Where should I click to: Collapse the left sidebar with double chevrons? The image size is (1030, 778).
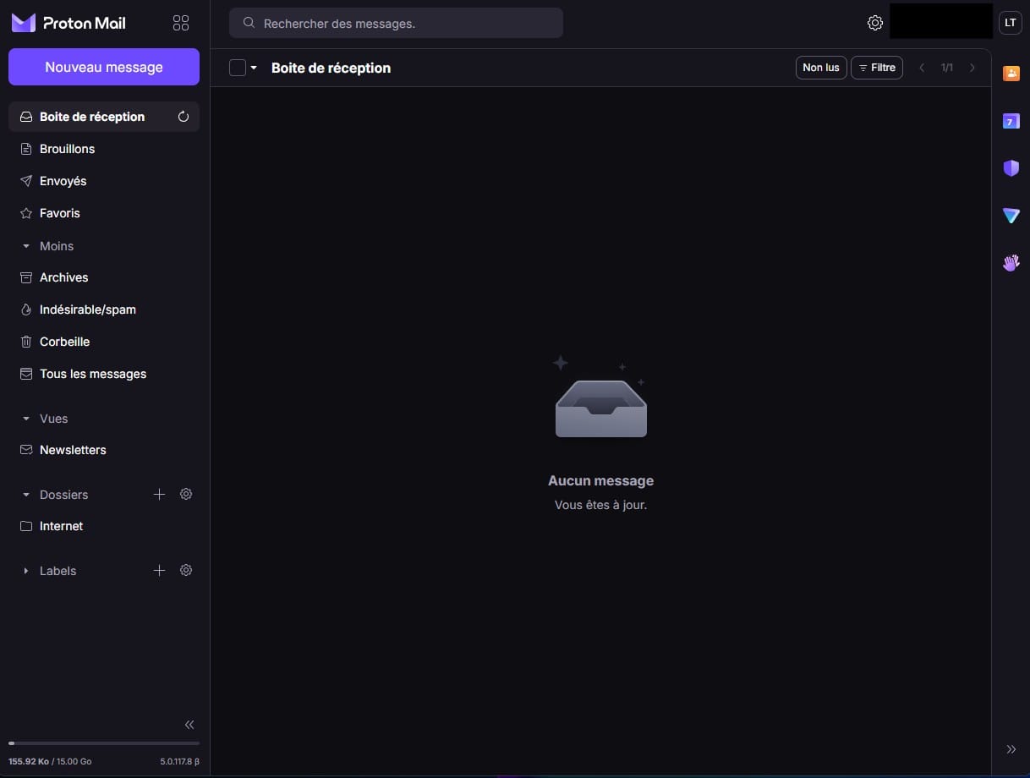coord(189,725)
